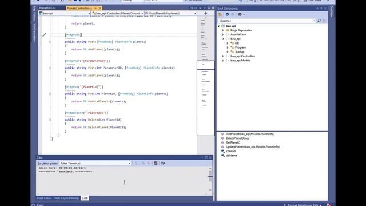The height and width of the screenshot is (206, 366).
Task: Click the forward navigation icon in Class View
Action: [233, 14]
